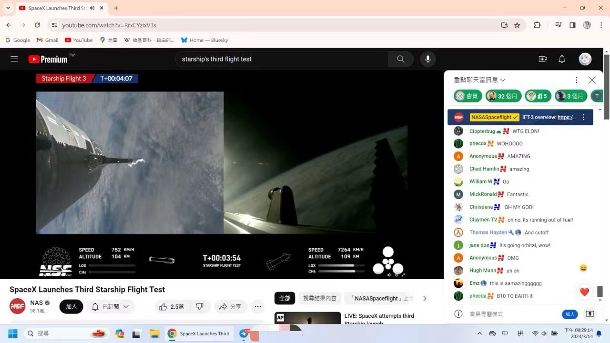Open the 32 個月 member chip

tap(503, 96)
